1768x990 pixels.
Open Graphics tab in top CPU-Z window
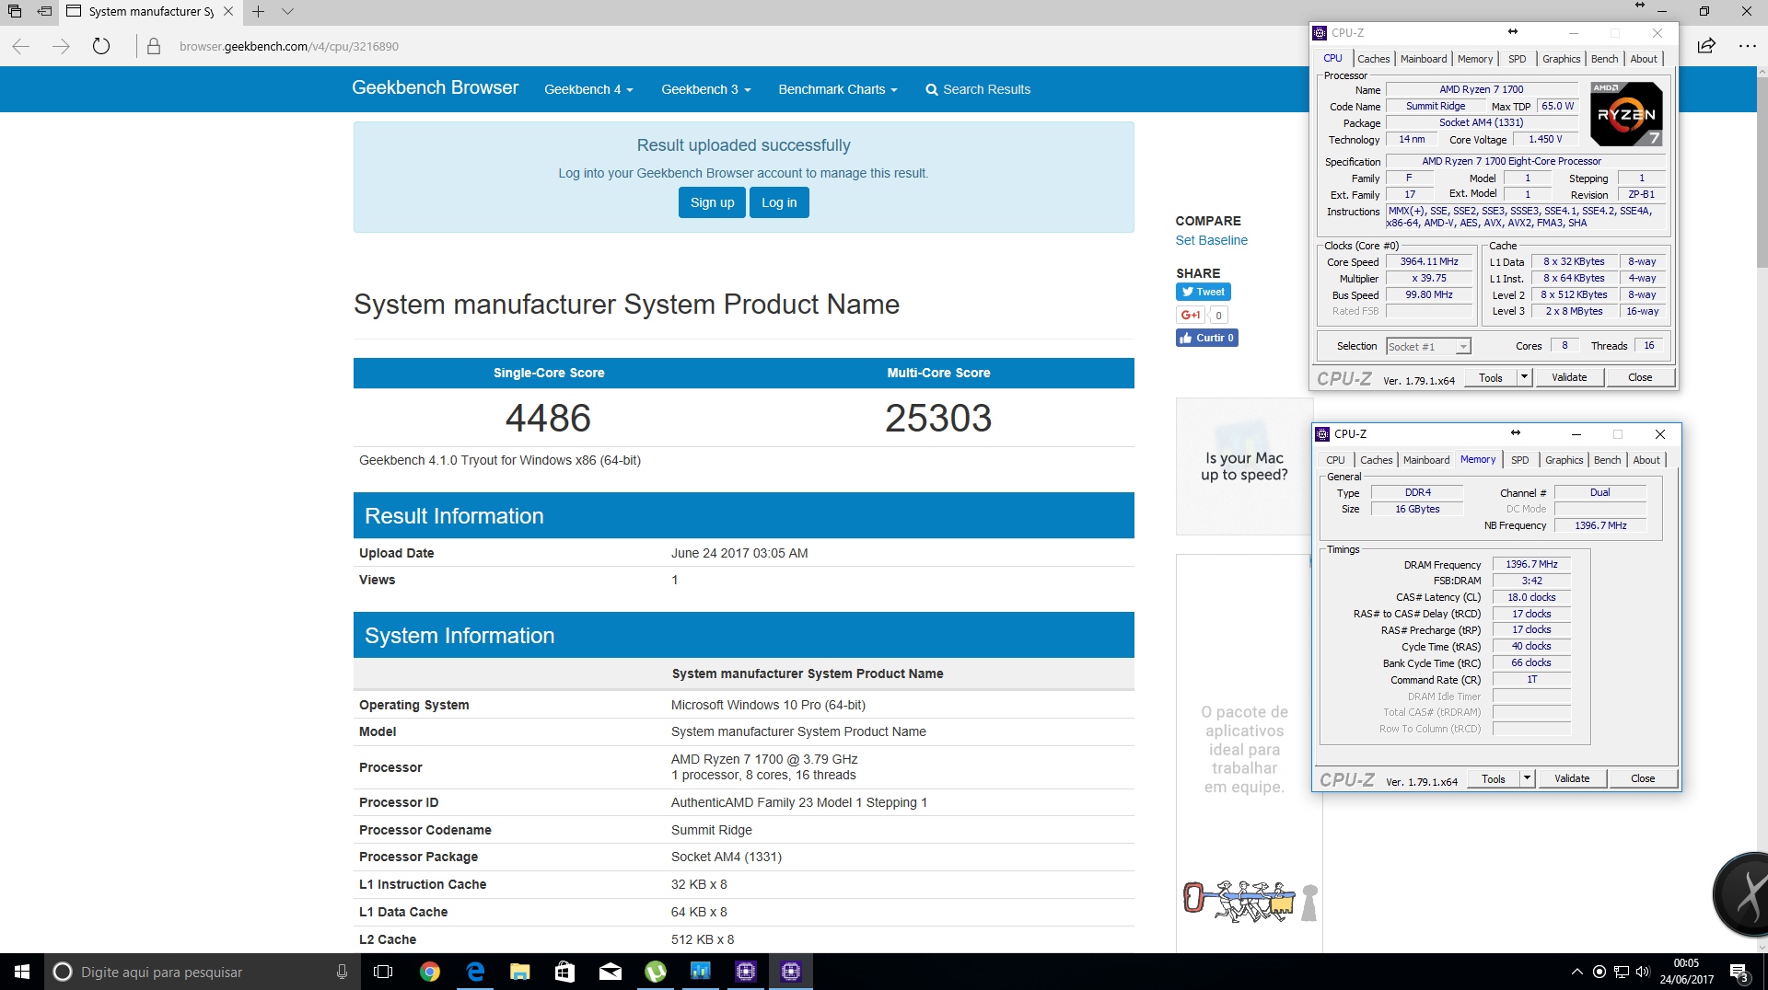tap(1562, 59)
